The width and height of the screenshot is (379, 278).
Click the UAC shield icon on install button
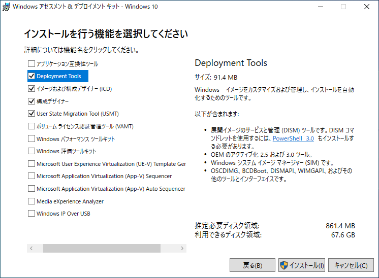click(284, 265)
